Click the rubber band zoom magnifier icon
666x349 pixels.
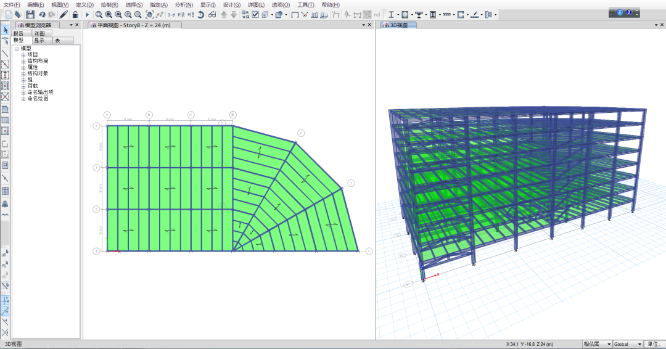click(99, 14)
